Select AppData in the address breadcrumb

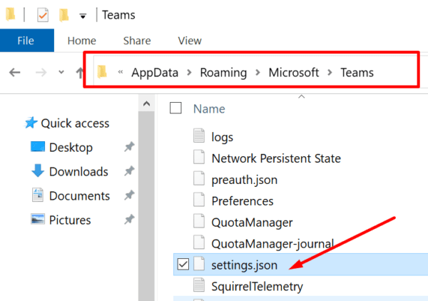tap(155, 73)
